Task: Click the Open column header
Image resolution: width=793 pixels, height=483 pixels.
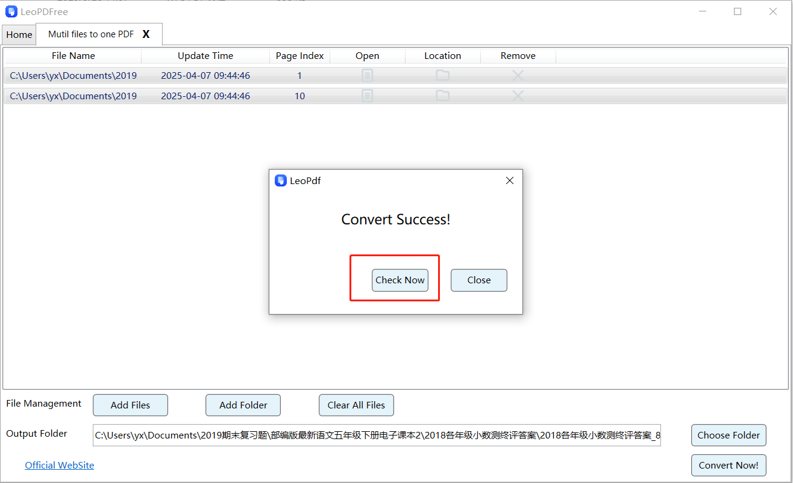Action: [x=368, y=56]
